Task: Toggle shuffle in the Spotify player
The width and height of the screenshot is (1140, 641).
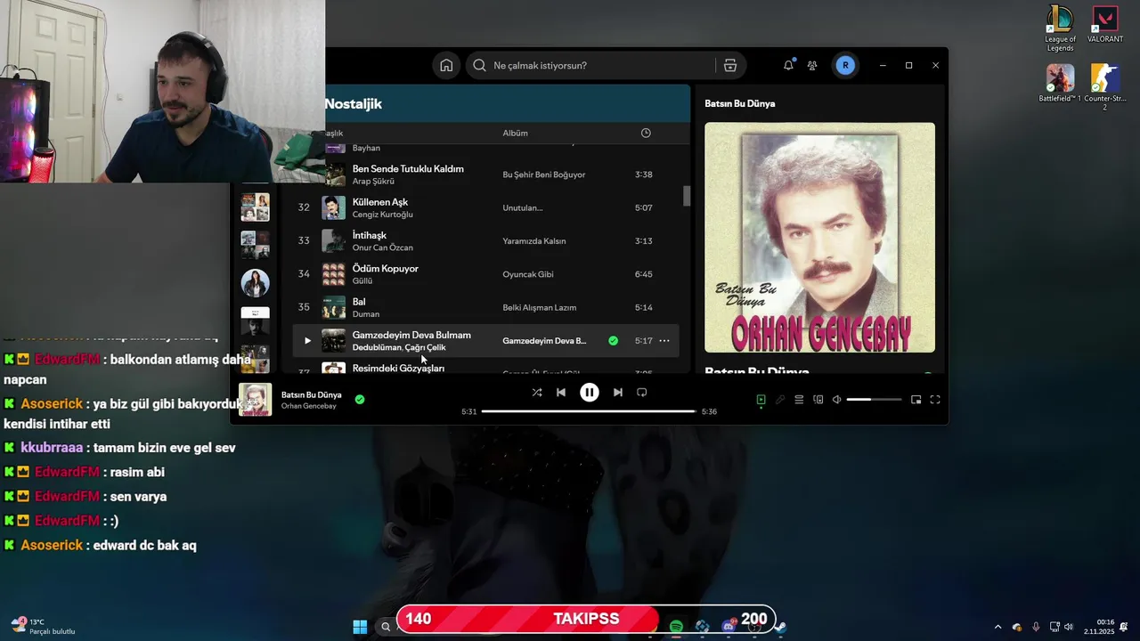Action: [536, 392]
